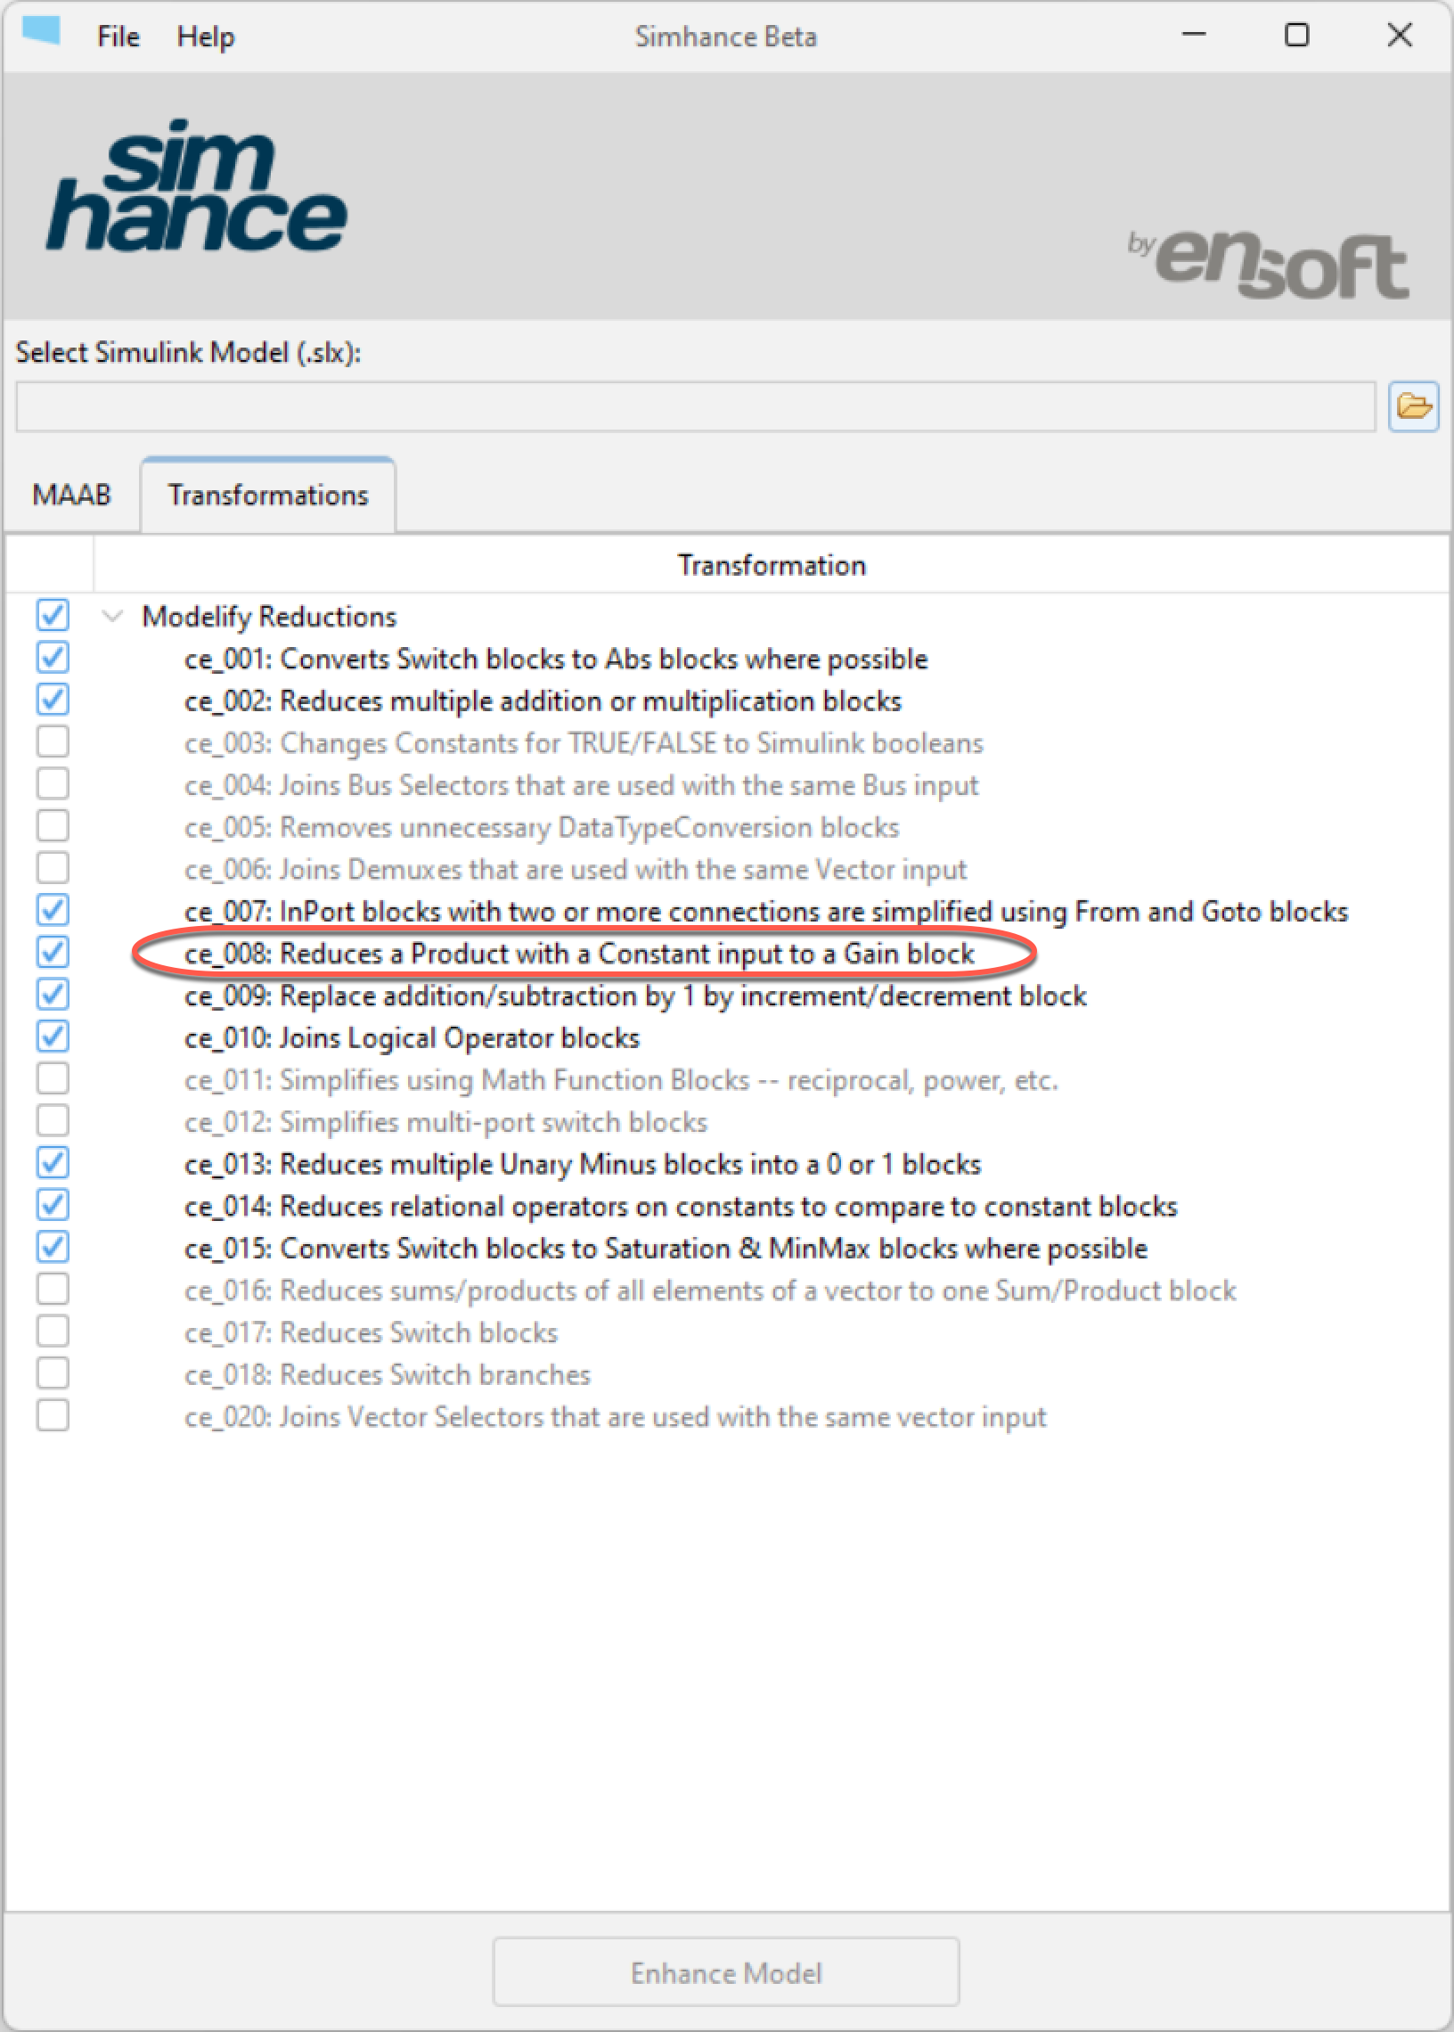1454x2032 pixels.
Task: Select row text ce_006: Joins Demuxes
Action: 576,870
